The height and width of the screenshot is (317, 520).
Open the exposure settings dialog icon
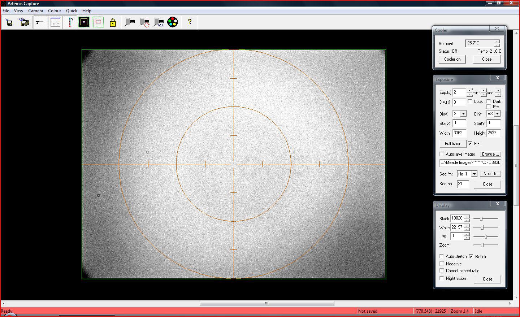pos(55,22)
